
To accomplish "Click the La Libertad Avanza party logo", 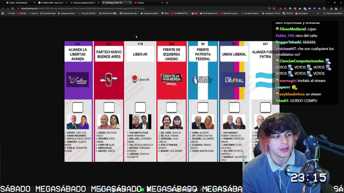I will tap(78, 80).
